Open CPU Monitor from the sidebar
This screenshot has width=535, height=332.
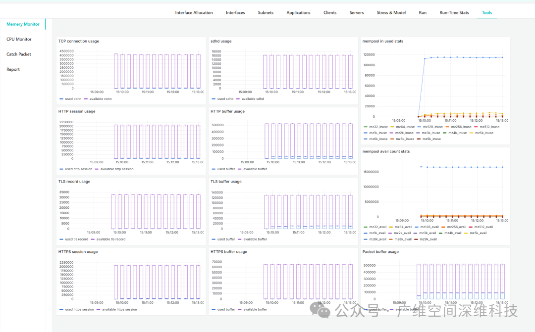pos(19,39)
